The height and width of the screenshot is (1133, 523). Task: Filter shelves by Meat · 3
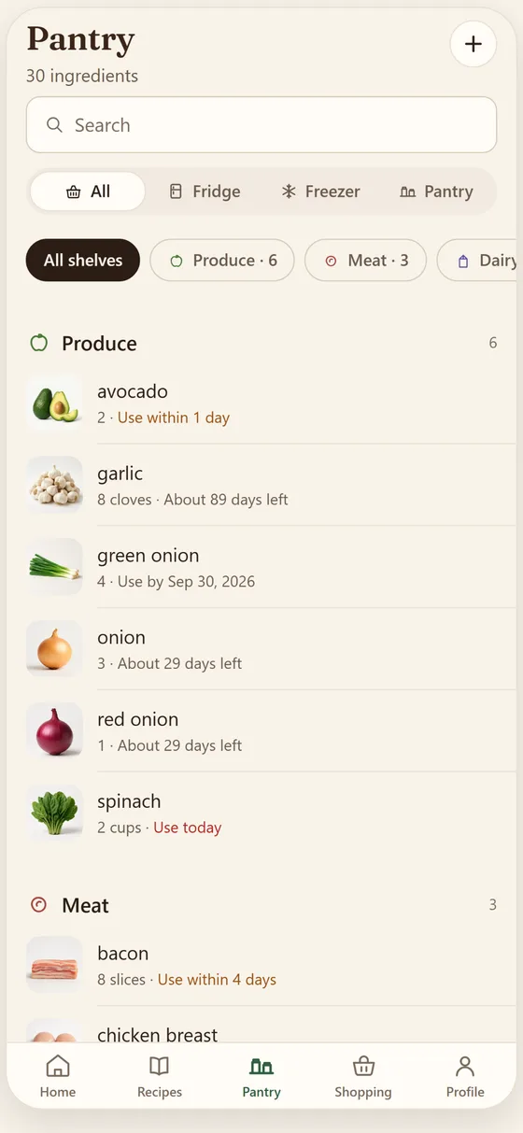pyautogui.click(x=366, y=261)
